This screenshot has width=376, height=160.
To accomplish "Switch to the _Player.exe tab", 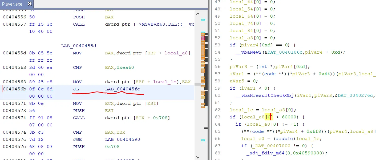I will pyautogui.click(x=12, y=4).
